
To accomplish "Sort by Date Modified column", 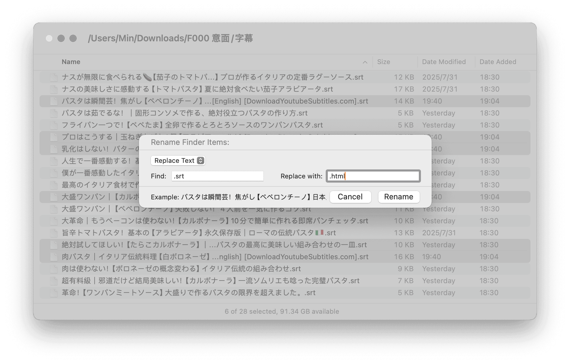I will [x=444, y=62].
